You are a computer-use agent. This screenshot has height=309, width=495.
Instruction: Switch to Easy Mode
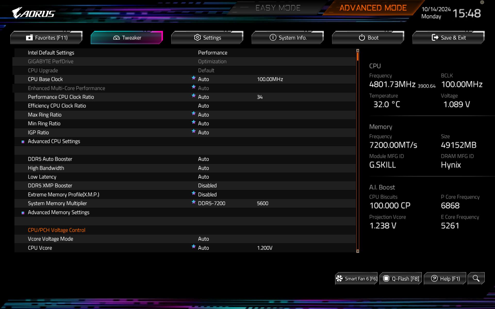tap(278, 8)
